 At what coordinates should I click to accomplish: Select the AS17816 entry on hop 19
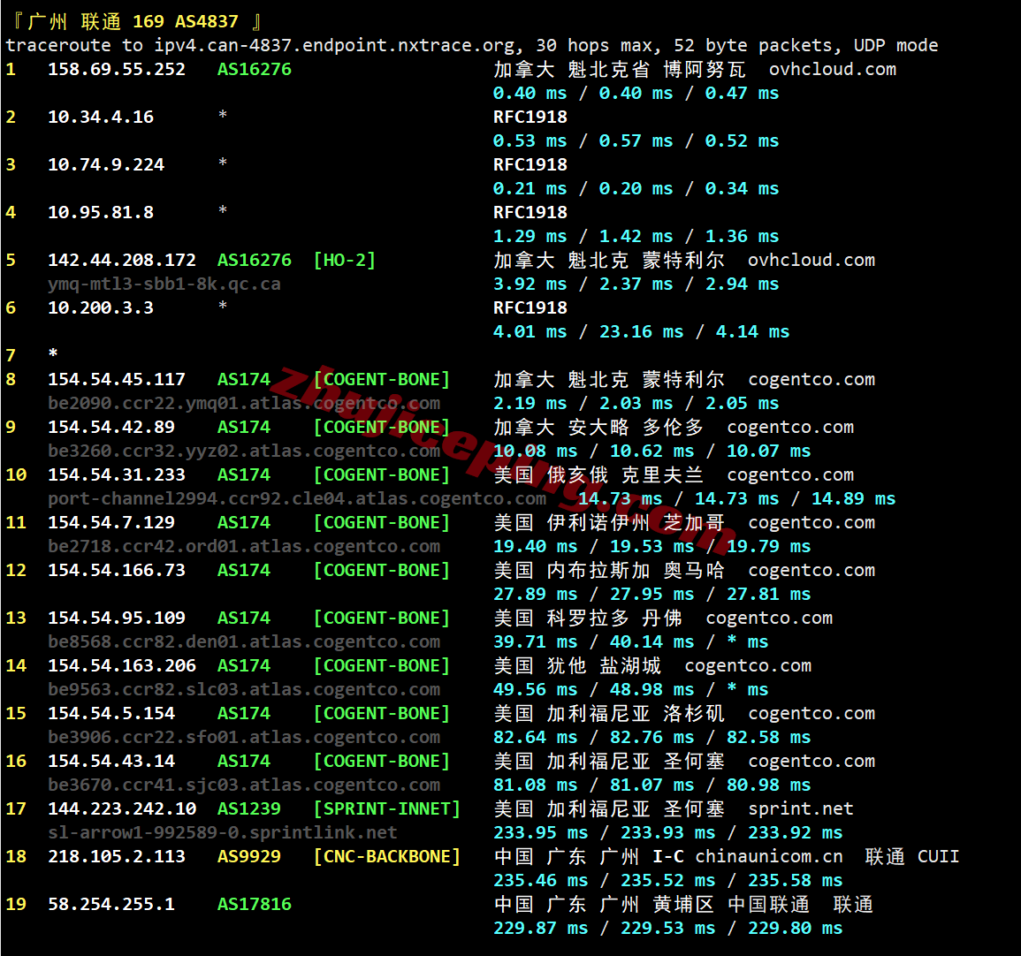pyautogui.click(x=254, y=904)
